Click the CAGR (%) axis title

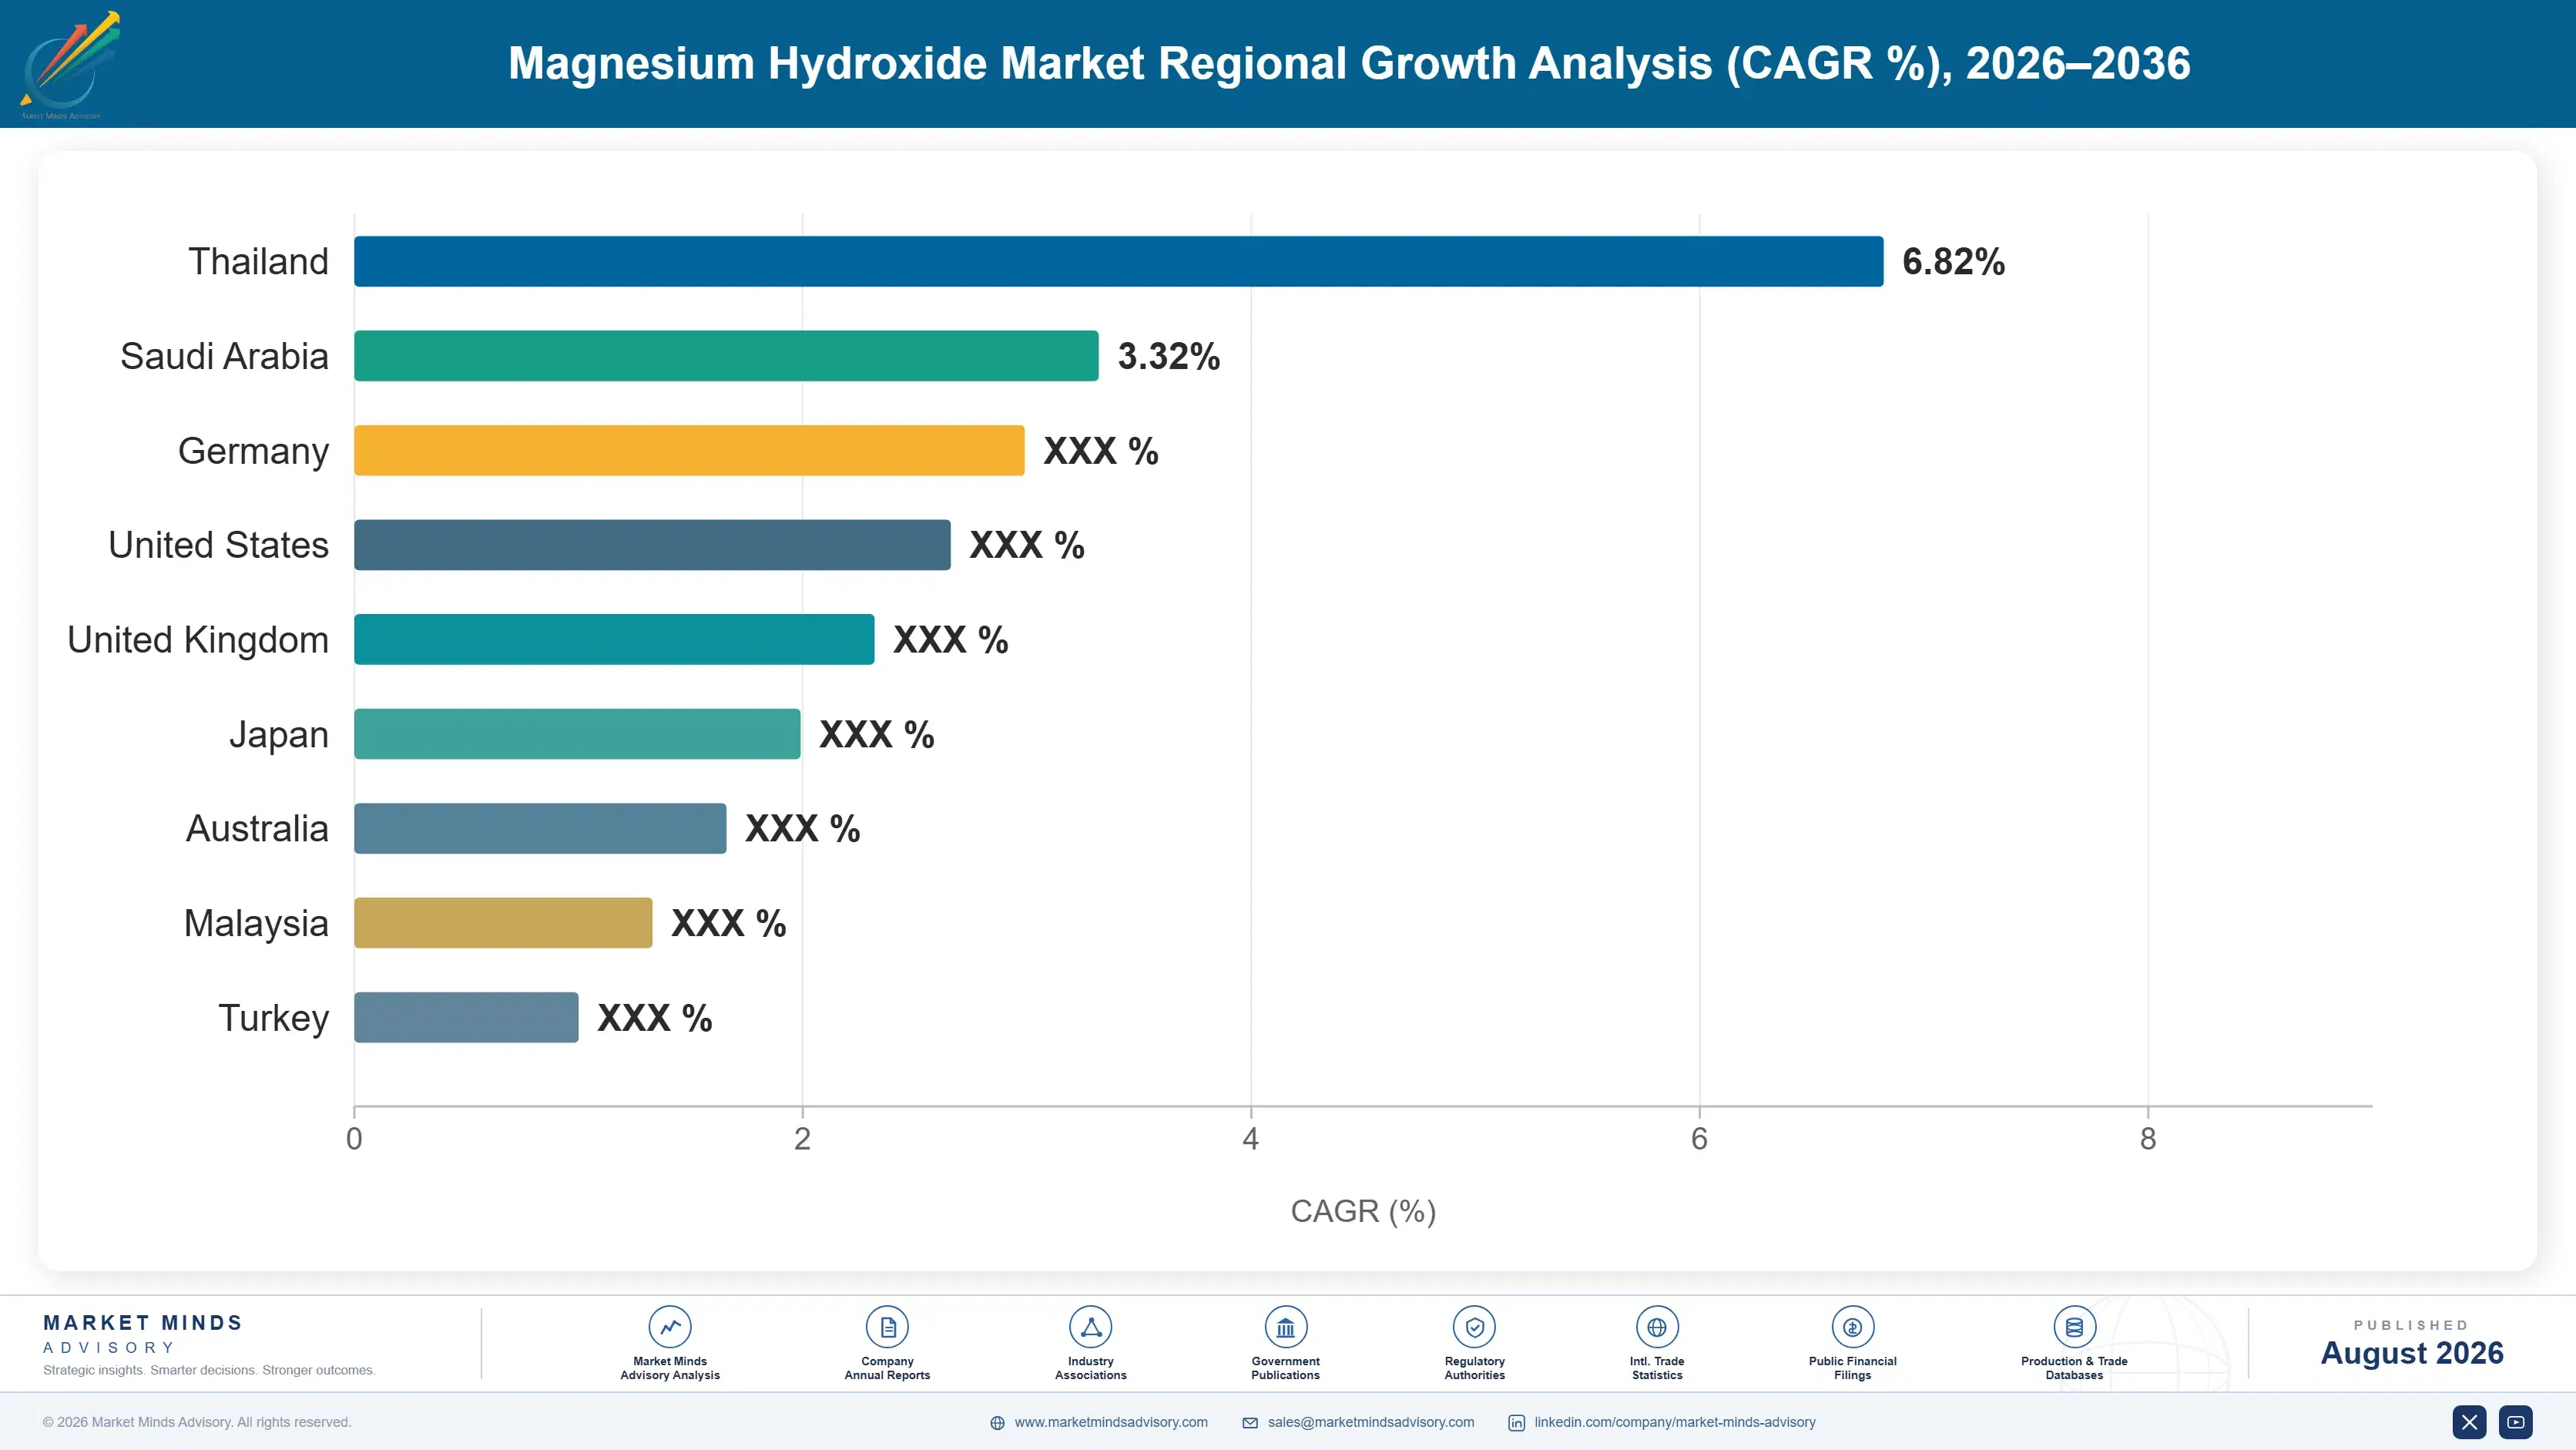(x=1363, y=1211)
